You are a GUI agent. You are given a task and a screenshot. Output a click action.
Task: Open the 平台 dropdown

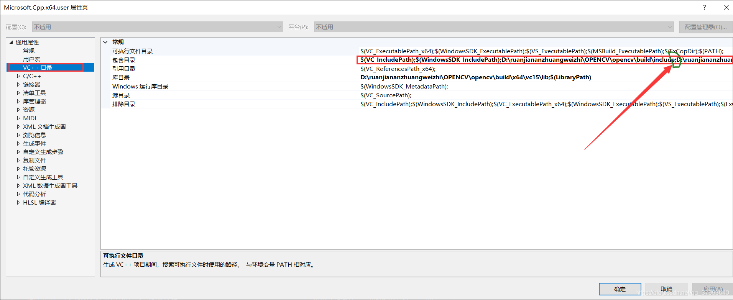click(494, 27)
